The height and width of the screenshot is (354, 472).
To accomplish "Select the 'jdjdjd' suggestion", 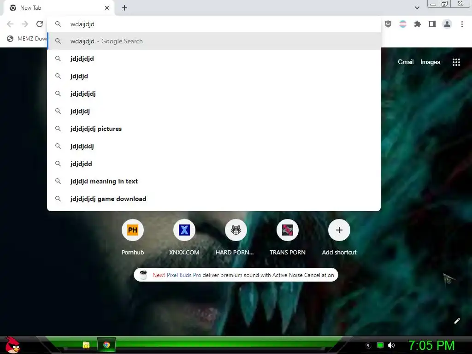I will click(214, 76).
